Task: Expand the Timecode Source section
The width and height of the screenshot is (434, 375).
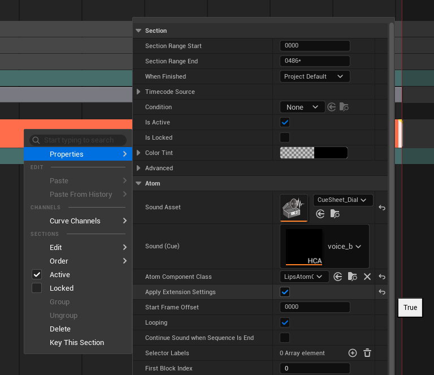Action: point(139,92)
